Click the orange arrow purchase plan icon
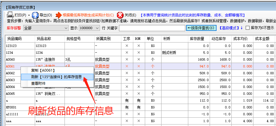The image size is (276, 126). (59, 15)
